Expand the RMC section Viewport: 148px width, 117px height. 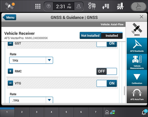(10, 71)
